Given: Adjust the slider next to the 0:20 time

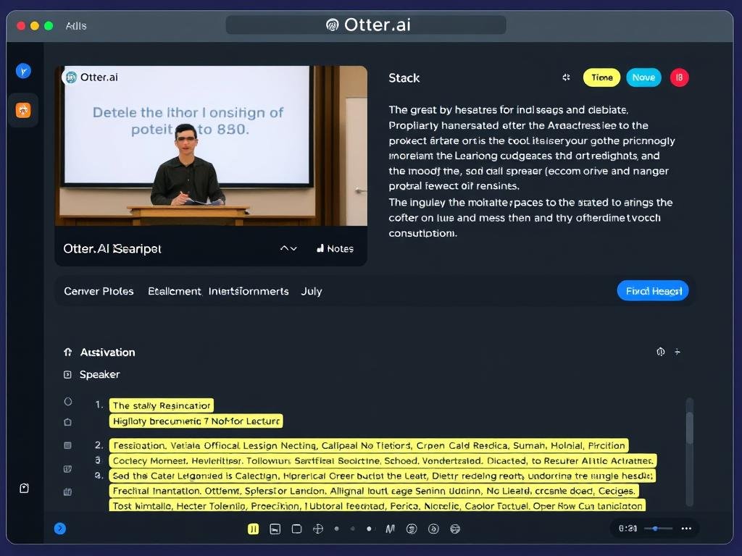Looking at the screenshot, I should 658,528.
